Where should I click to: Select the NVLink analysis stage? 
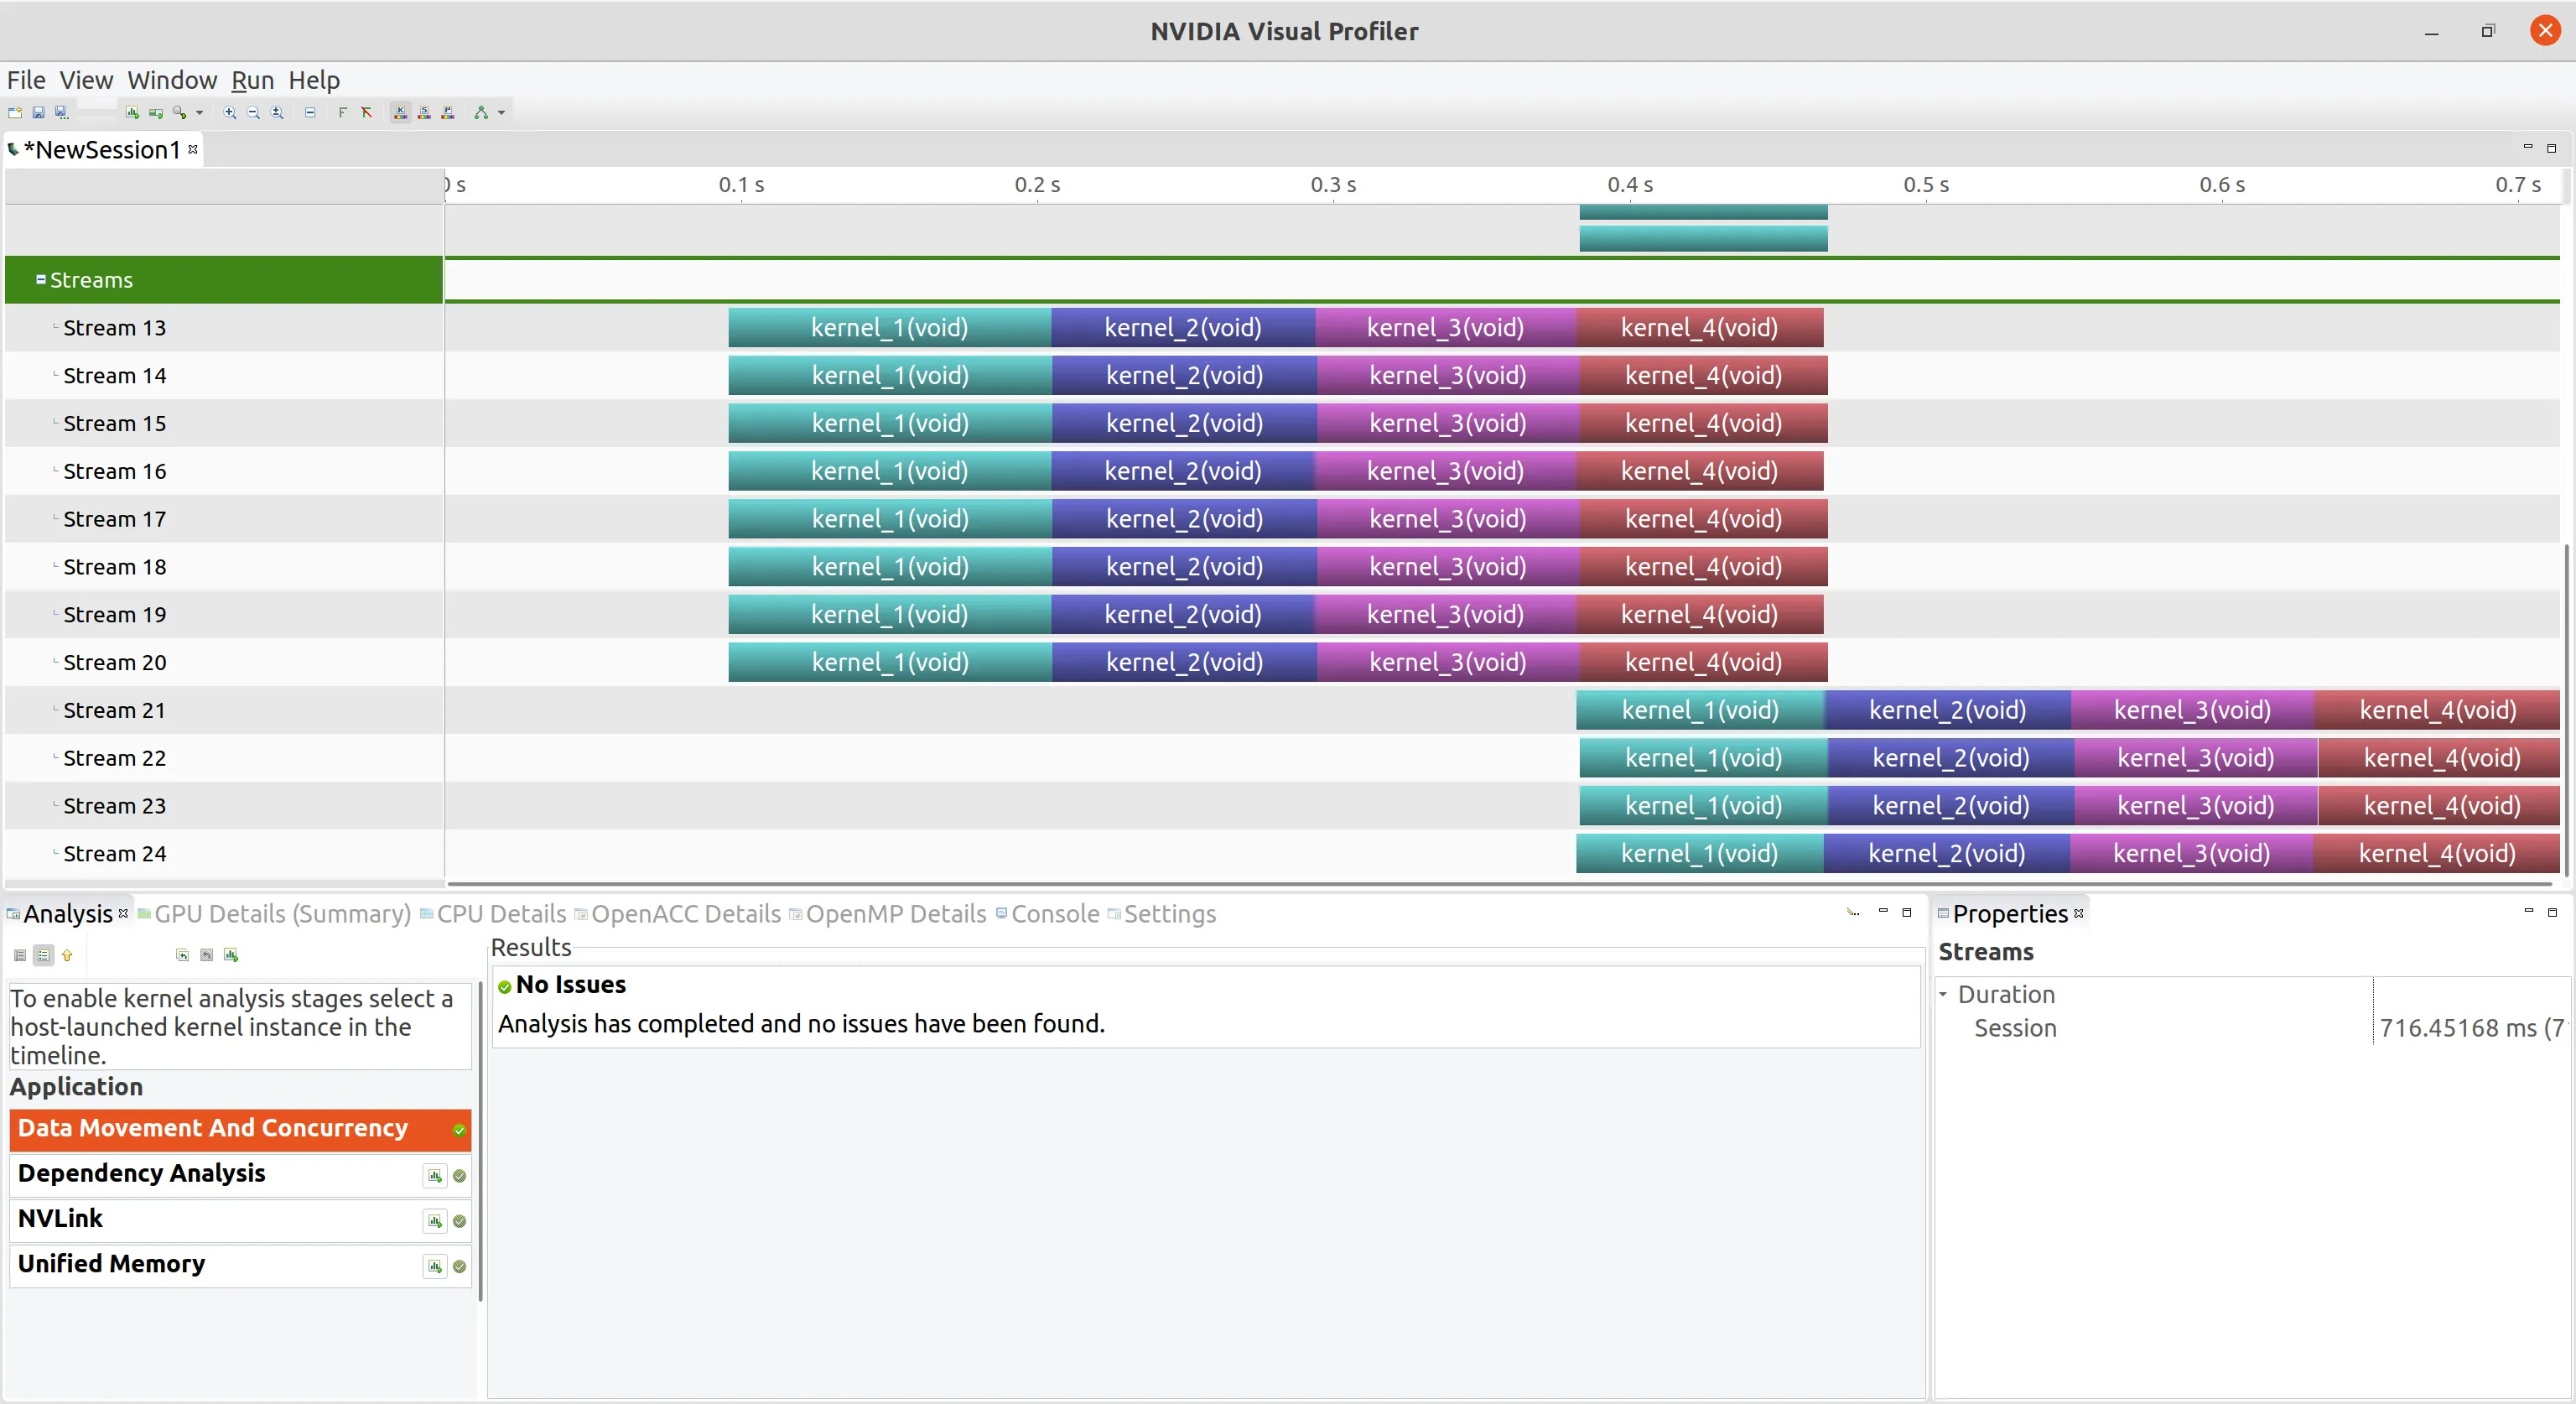click(240, 1220)
